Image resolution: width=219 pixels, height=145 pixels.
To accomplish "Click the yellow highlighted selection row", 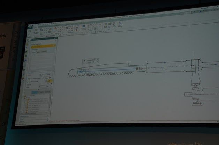I will click(44, 46).
